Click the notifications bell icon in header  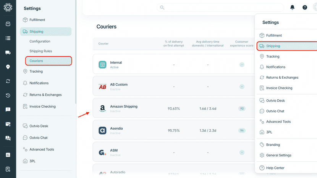tap(293, 7)
